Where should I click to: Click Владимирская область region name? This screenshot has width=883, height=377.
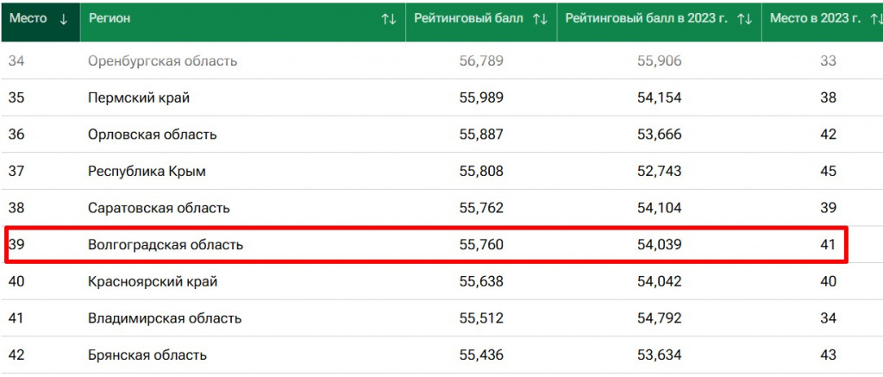(x=162, y=318)
